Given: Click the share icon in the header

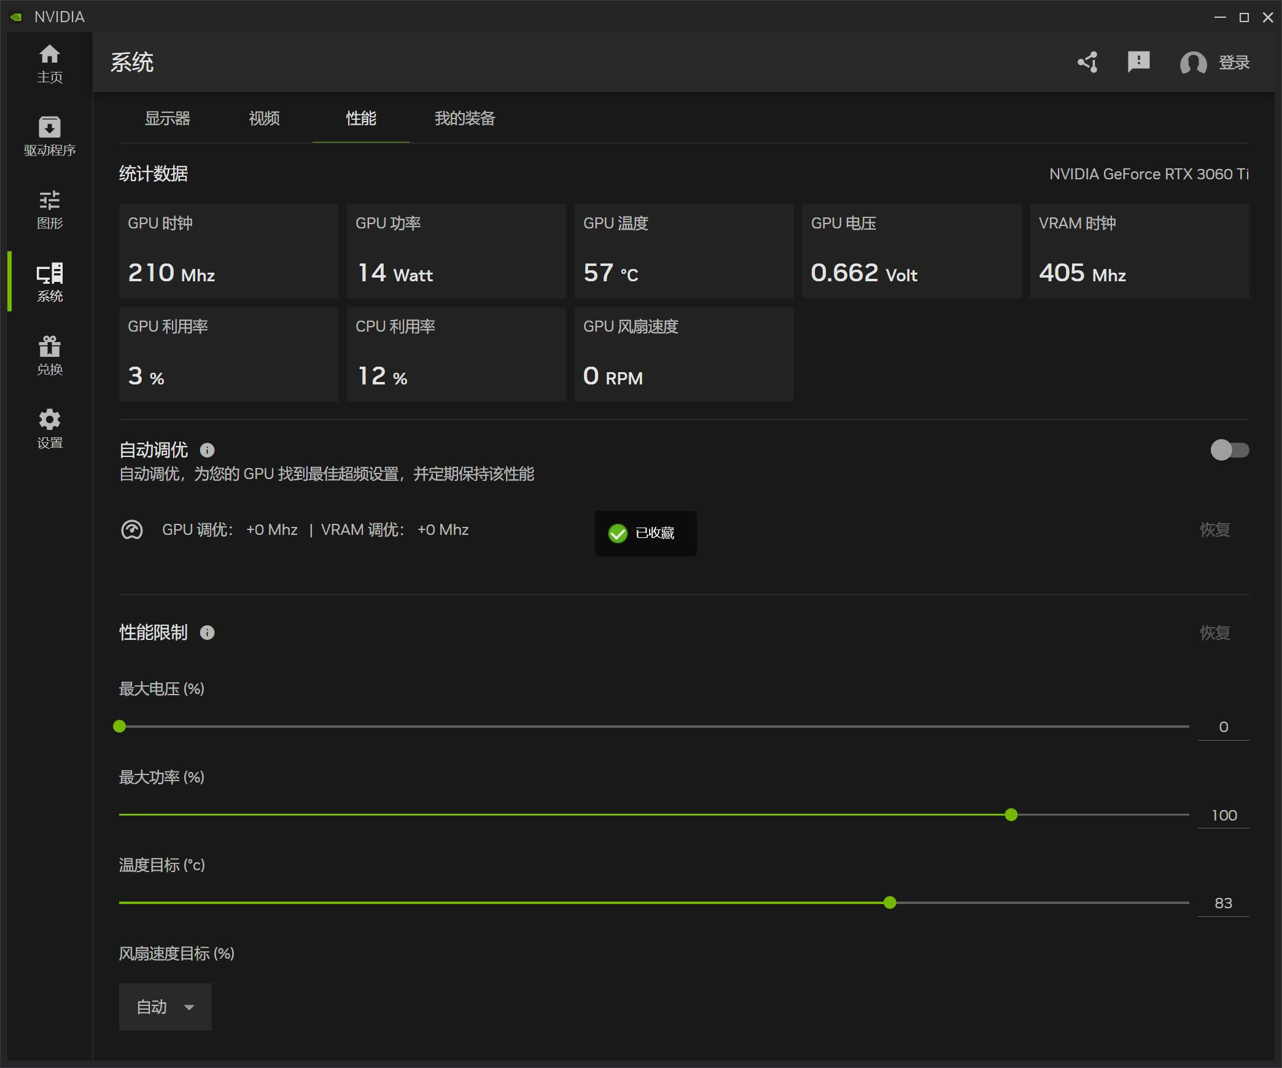Looking at the screenshot, I should [1087, 62].
